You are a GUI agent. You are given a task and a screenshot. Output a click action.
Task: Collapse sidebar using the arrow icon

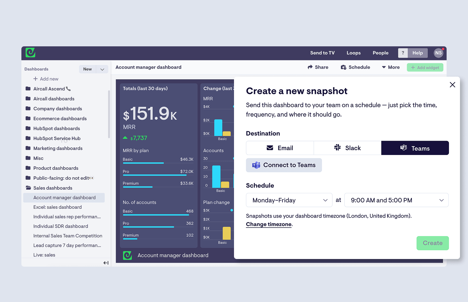(x=106, y=263)
